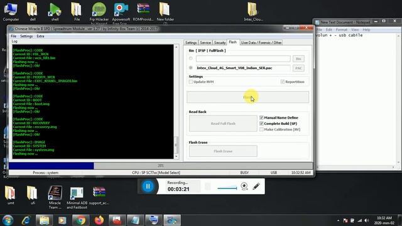Select the PAC file radio button

[191, 68]
